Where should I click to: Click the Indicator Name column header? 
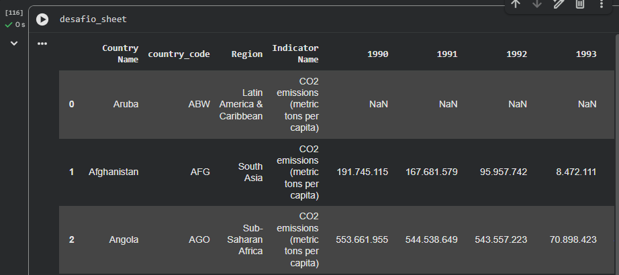pyautogui.click(x=295, y=54)
